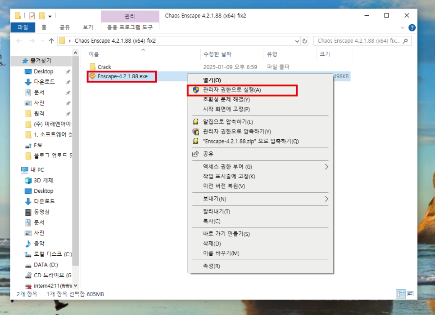Open the quick access toolbar dropdown arrow
Image resolution: width=435 pixels, height=315 pixels.
(x=50, y=16)
